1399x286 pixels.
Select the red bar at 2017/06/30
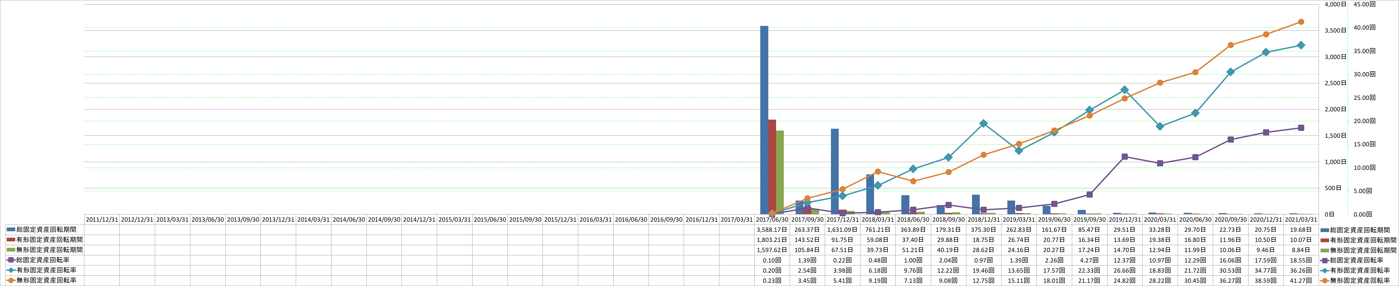[x=772, y=167]
